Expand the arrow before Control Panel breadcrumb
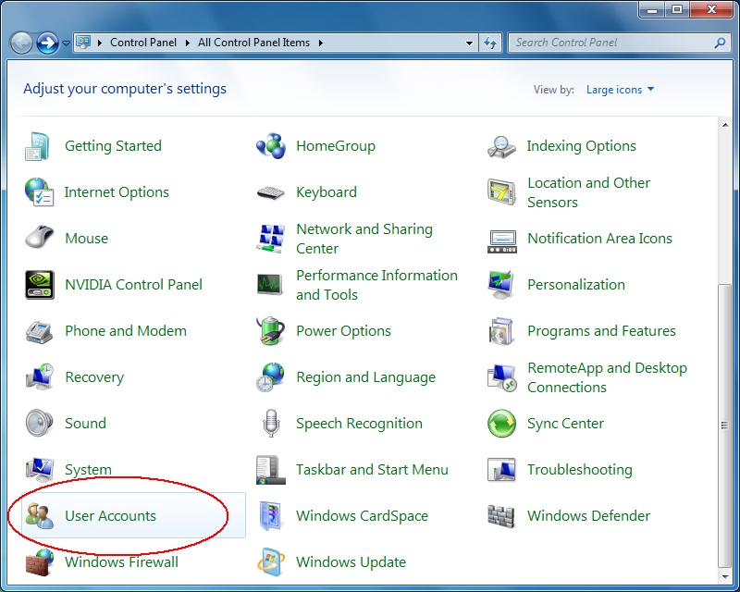The image size is (740, 592). tap(100, 43)
